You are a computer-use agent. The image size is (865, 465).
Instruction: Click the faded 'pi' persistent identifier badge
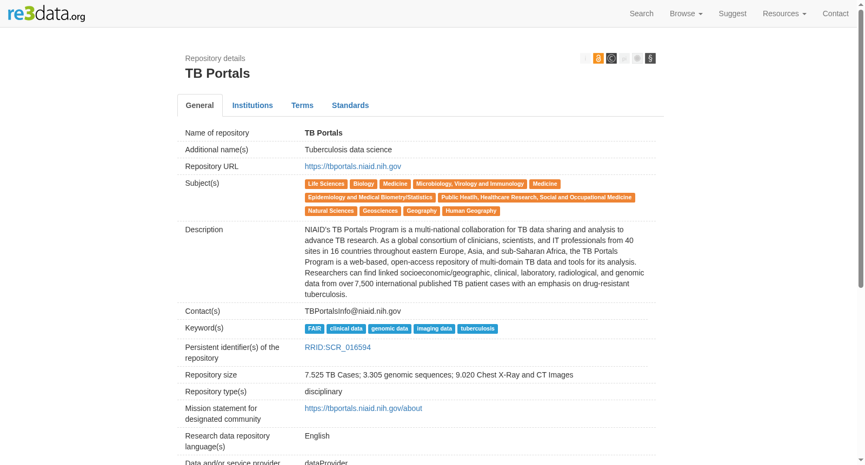pos(624,58)
